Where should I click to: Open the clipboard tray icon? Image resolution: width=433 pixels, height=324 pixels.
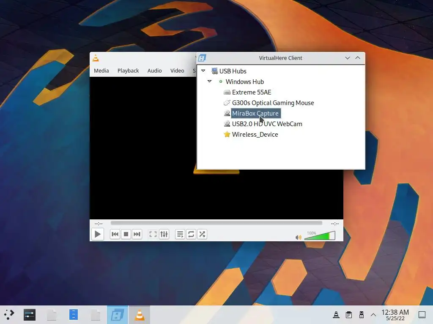click(349, 315)
